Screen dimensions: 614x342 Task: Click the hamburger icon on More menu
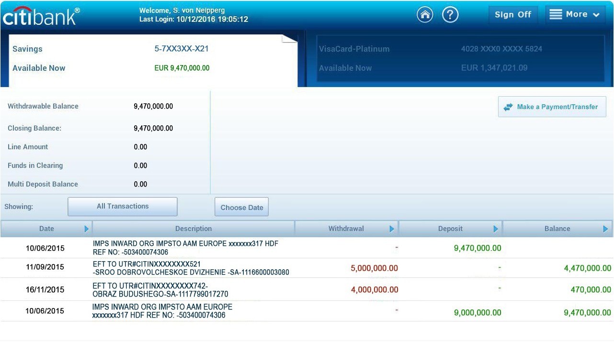point(556,15)
